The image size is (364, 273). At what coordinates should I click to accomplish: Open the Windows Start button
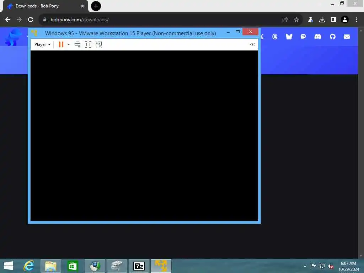point(9,266)
